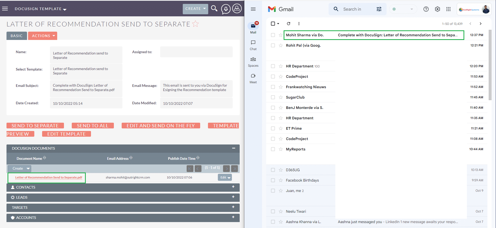The width and height of the screenshot is (496, 228).
Task: Click the CRM search magnifier icon
Action: coord(214,9)
